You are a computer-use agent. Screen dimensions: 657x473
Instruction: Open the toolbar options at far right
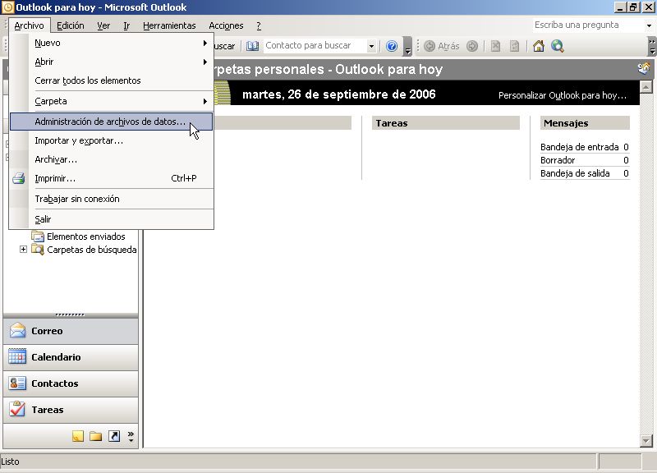pos(651,47)
